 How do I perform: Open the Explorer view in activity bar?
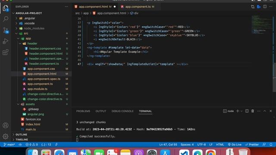point(6,8)
